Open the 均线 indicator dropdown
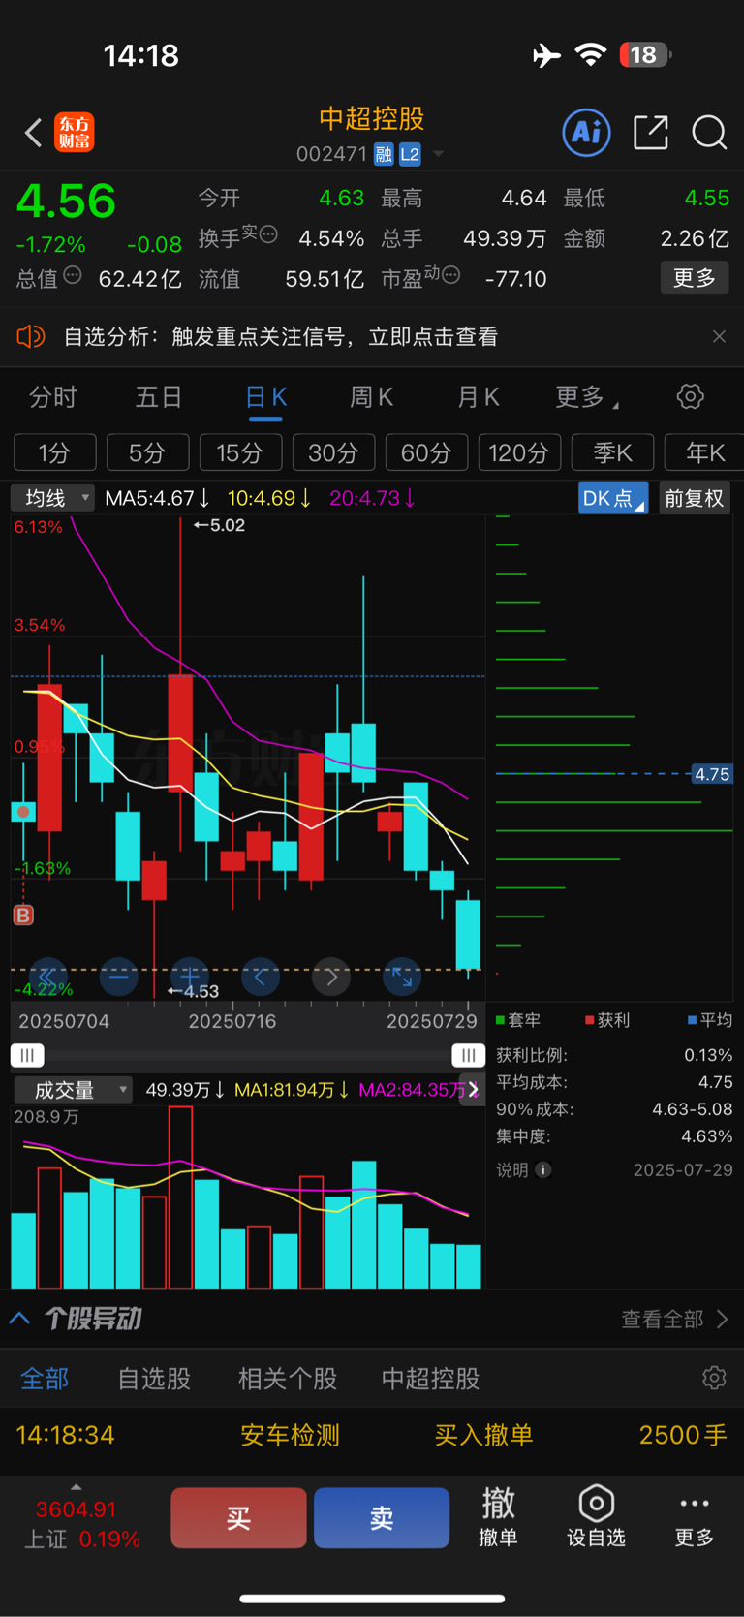Viewport: 744px width, 1617px height. coord(52,498)
